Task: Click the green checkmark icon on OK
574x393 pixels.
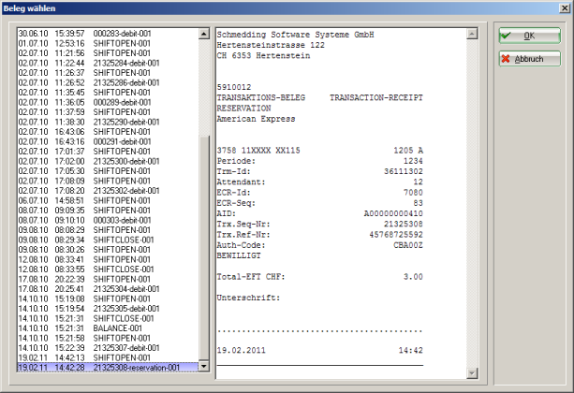Action: point(505,36)
